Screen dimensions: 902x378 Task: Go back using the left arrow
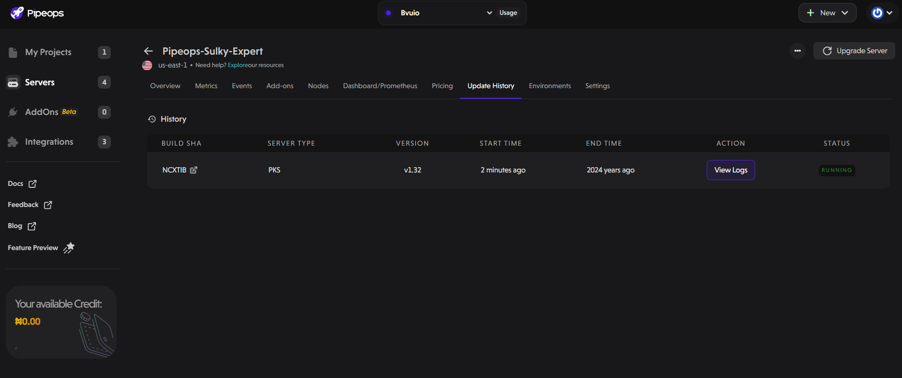coord(148,51)
